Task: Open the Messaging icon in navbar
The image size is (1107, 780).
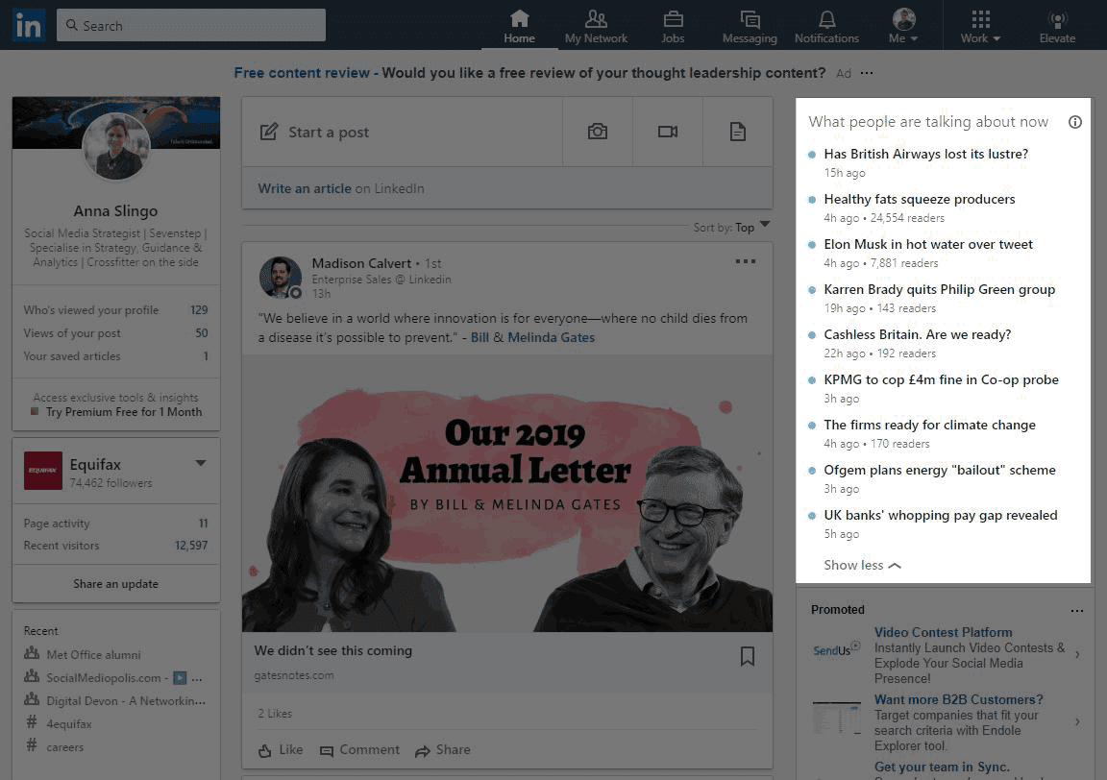Action: [750, 20]
